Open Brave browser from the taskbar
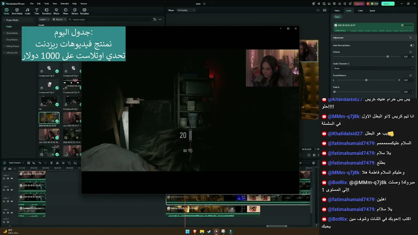Viewport: 418px width, 235px height. (195, 231)
